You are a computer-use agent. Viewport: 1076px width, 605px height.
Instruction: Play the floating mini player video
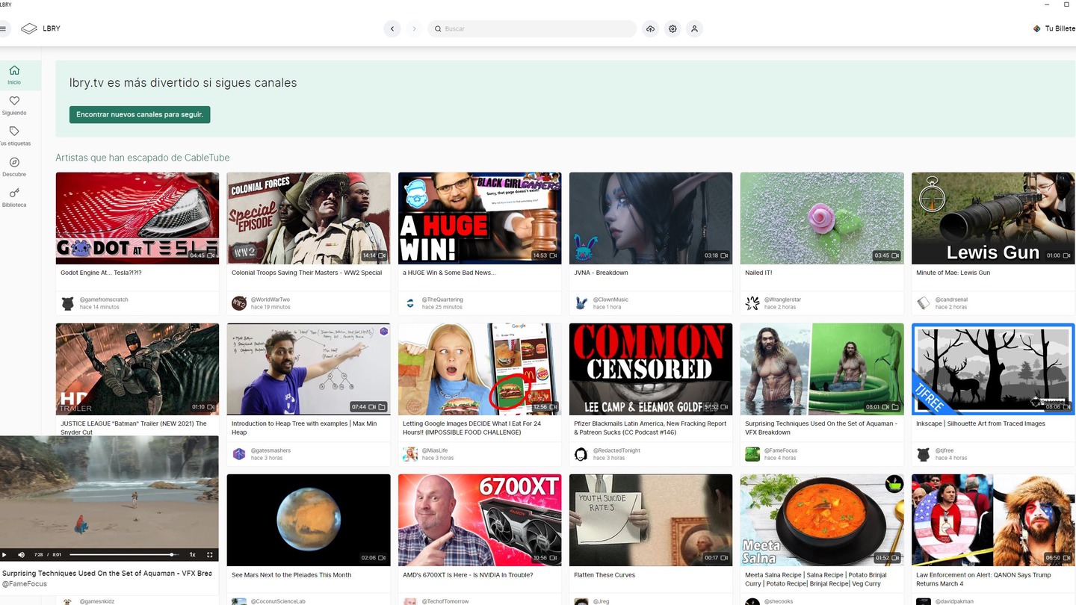point(4,555)
